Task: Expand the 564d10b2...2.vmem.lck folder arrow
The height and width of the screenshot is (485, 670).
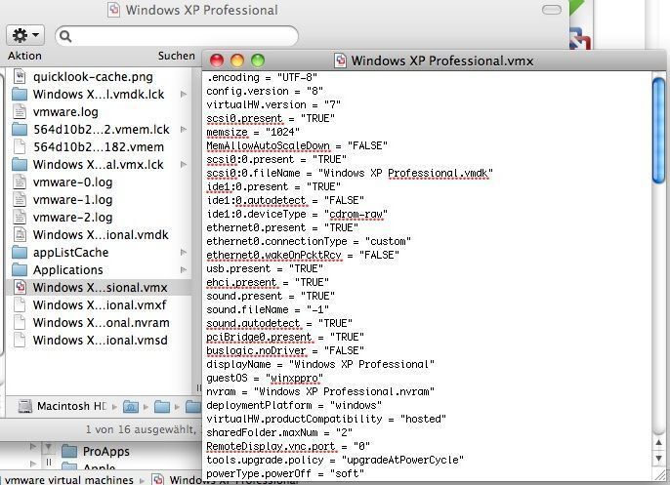Action: click(x=184, y=129)
